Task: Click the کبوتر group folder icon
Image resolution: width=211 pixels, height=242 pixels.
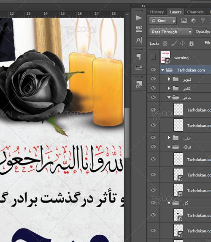Action: pos(176,79)
